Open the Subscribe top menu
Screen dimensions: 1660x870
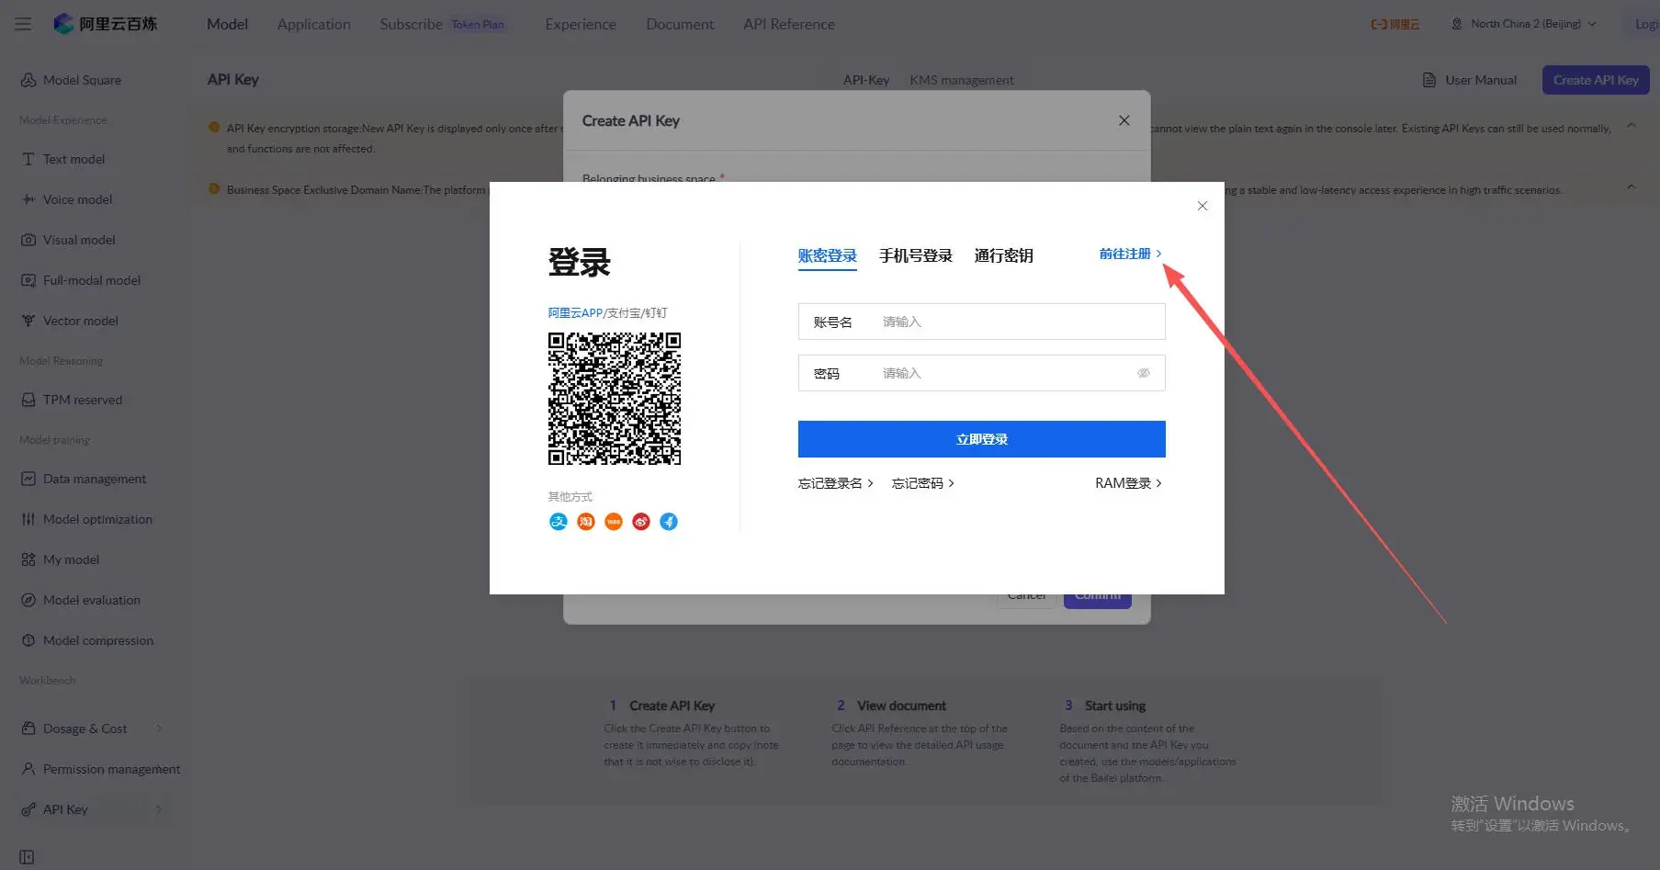coord(411,24)
